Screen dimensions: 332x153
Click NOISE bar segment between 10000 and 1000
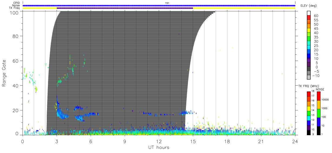(318, 105)
